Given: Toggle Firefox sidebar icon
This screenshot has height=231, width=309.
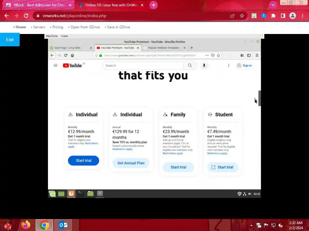Looking at the screenshot, I should 249,55.
